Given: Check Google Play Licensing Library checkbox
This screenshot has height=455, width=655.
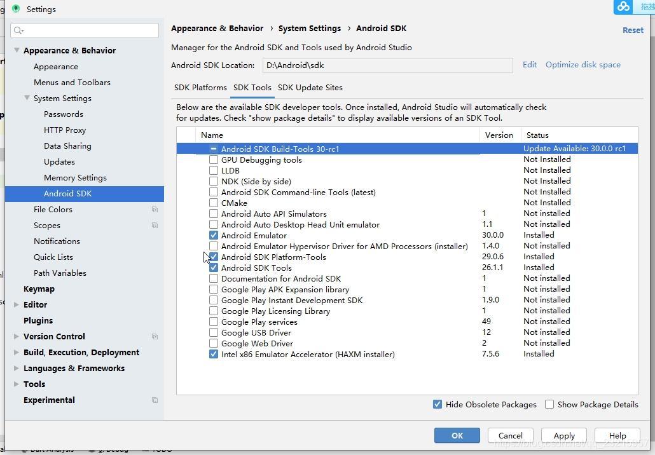Looking at the screenshot, I should [214, 311].
